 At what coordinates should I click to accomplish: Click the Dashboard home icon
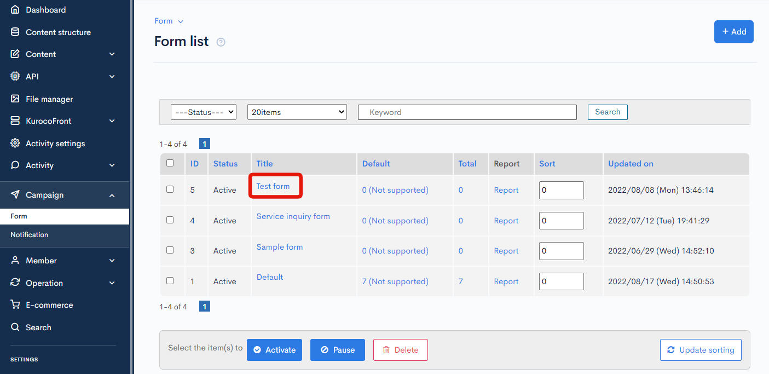click(15, 10)
